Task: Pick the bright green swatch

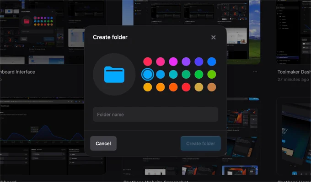Action: pos(199,75)
